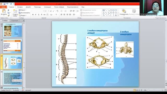Apply a bulleted list
This screenshot has width=167, height=94.
click(x=62, y=11)
